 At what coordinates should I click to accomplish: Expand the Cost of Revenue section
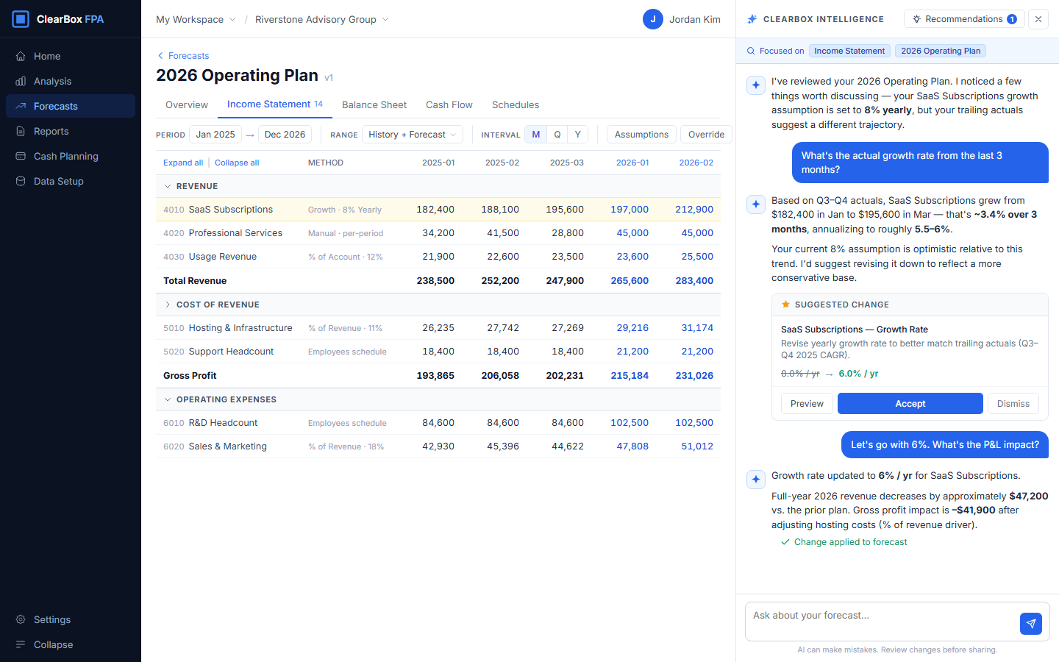point(168,305)
